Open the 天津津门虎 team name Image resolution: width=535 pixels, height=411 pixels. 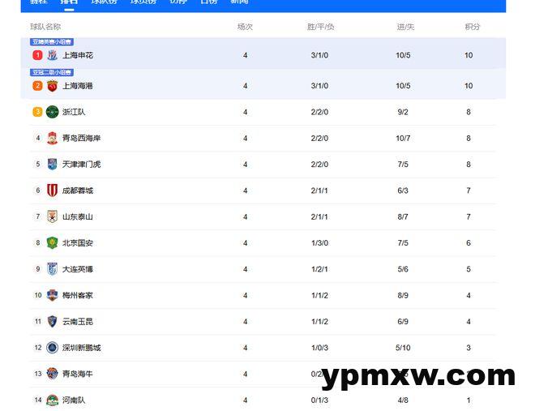82,165
